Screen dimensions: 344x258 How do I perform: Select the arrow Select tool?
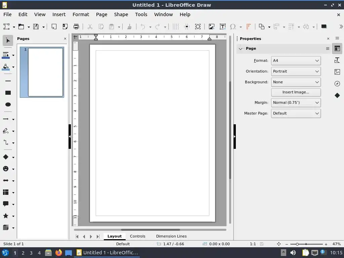click(x=8, y=41)
